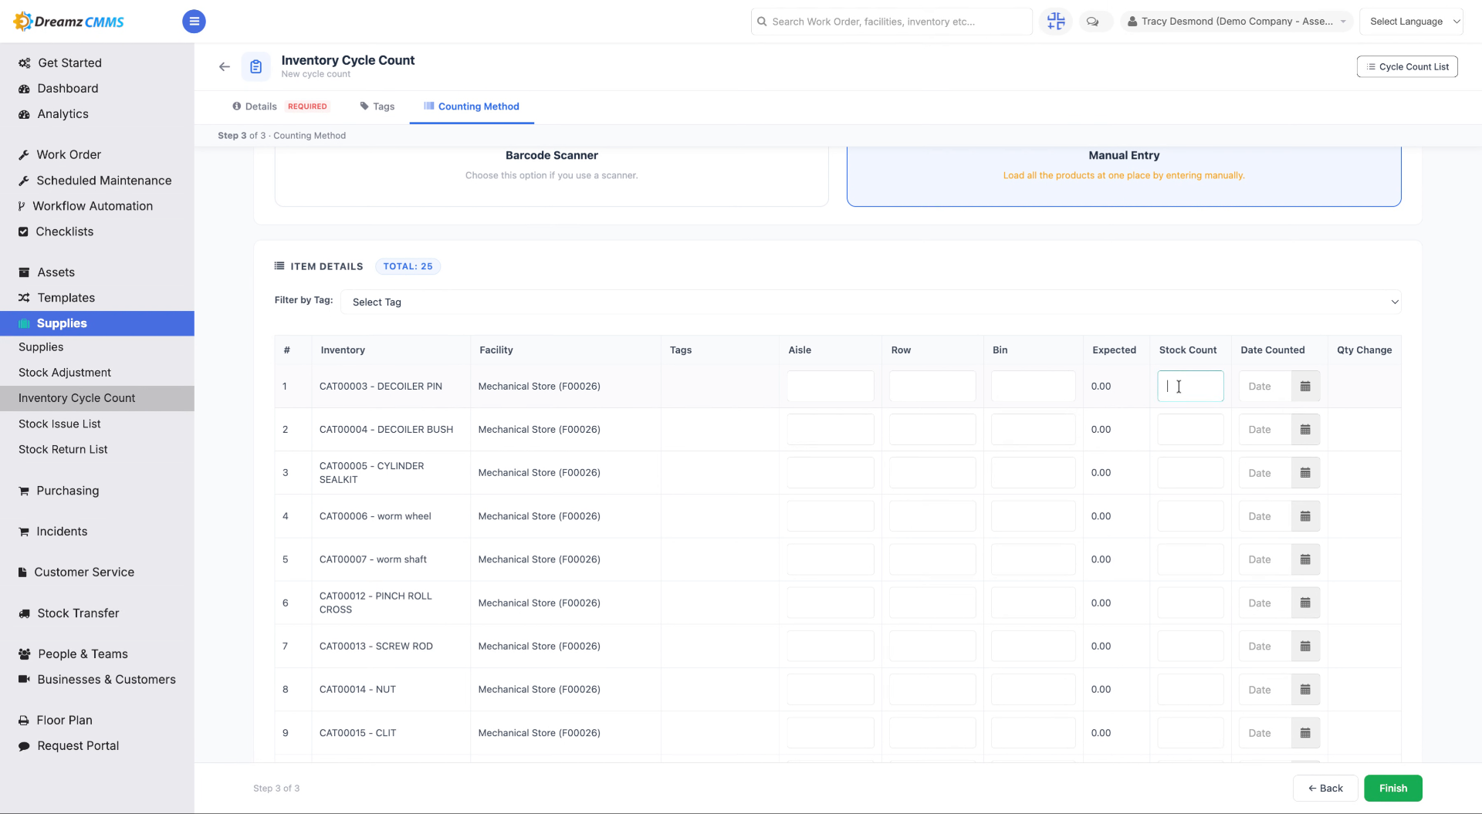Click the Cycle Count List button

coord(1407,67)
